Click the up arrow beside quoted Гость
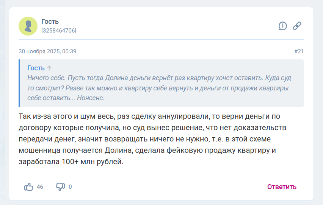 pos(49,68)
